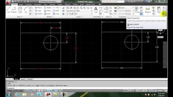Click the Stretch command
The width and height of the screenshot is (173, 97).
click(39, 14)
